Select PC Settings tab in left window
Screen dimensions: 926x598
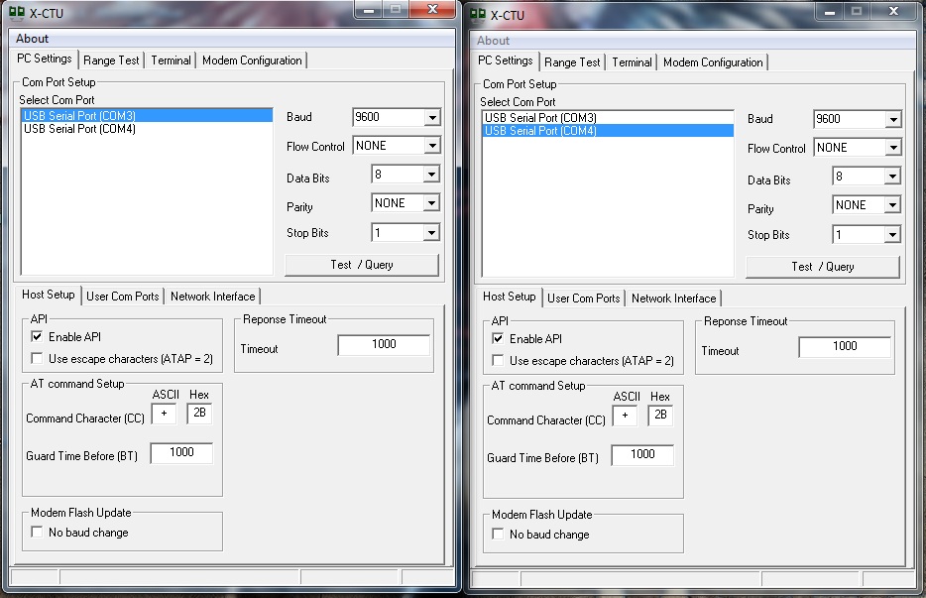coord(45,59)
